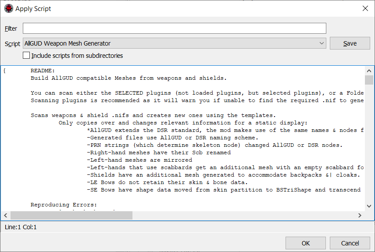Click the vertical scrollbar up arrow
The height and width of the screenshot is (252, 375).
tap(369, 71)
